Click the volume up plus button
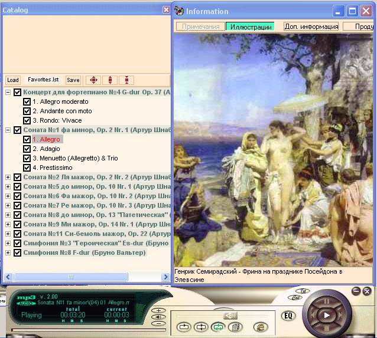 pos(158,310)
